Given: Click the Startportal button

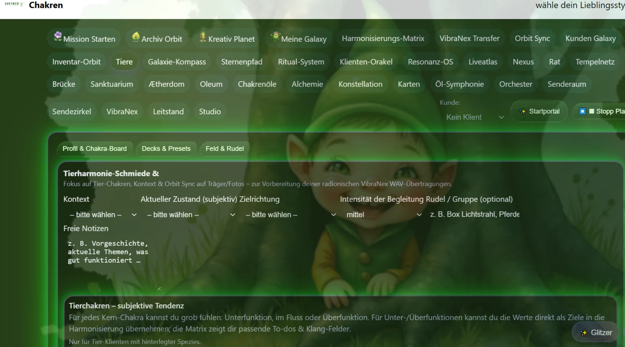Looking at the screenshot, I should click(539, 111).
